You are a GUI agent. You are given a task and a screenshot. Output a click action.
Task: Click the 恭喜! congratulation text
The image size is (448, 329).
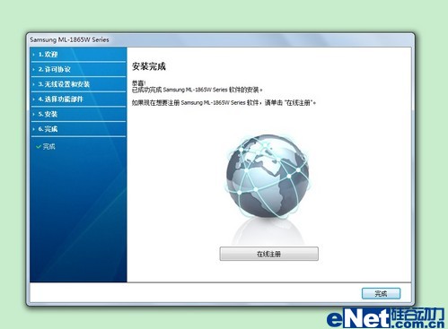click(138, 83)
